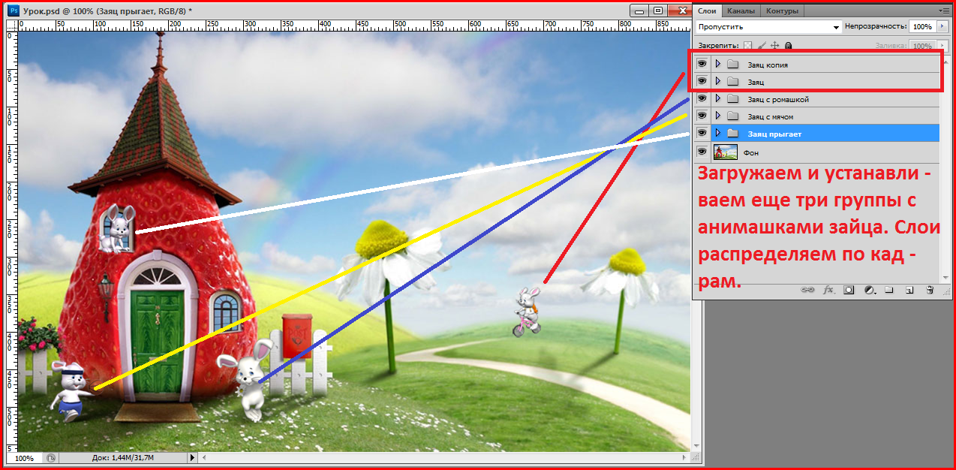Click the folder icon of Заяц с ромашкой
956x470 pixels.
pyautogui.click(x=733, y=99)
